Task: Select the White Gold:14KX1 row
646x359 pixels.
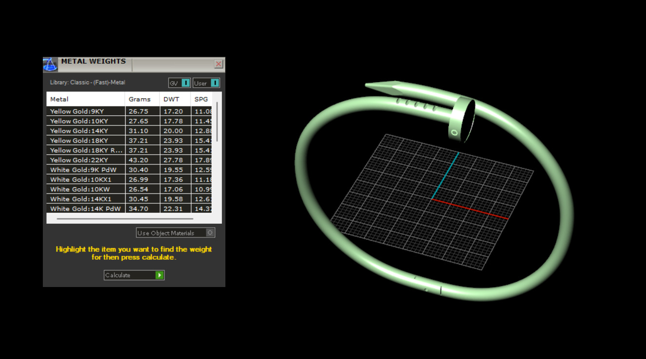Action: click(129, 199)
